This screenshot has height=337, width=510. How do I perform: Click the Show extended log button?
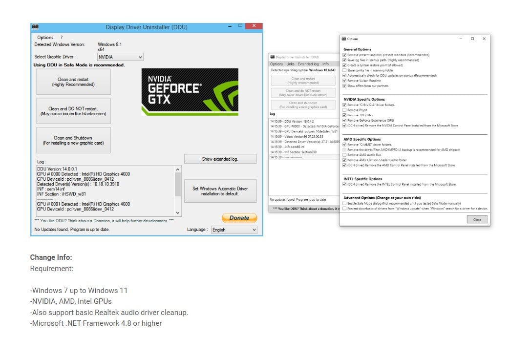220,159
